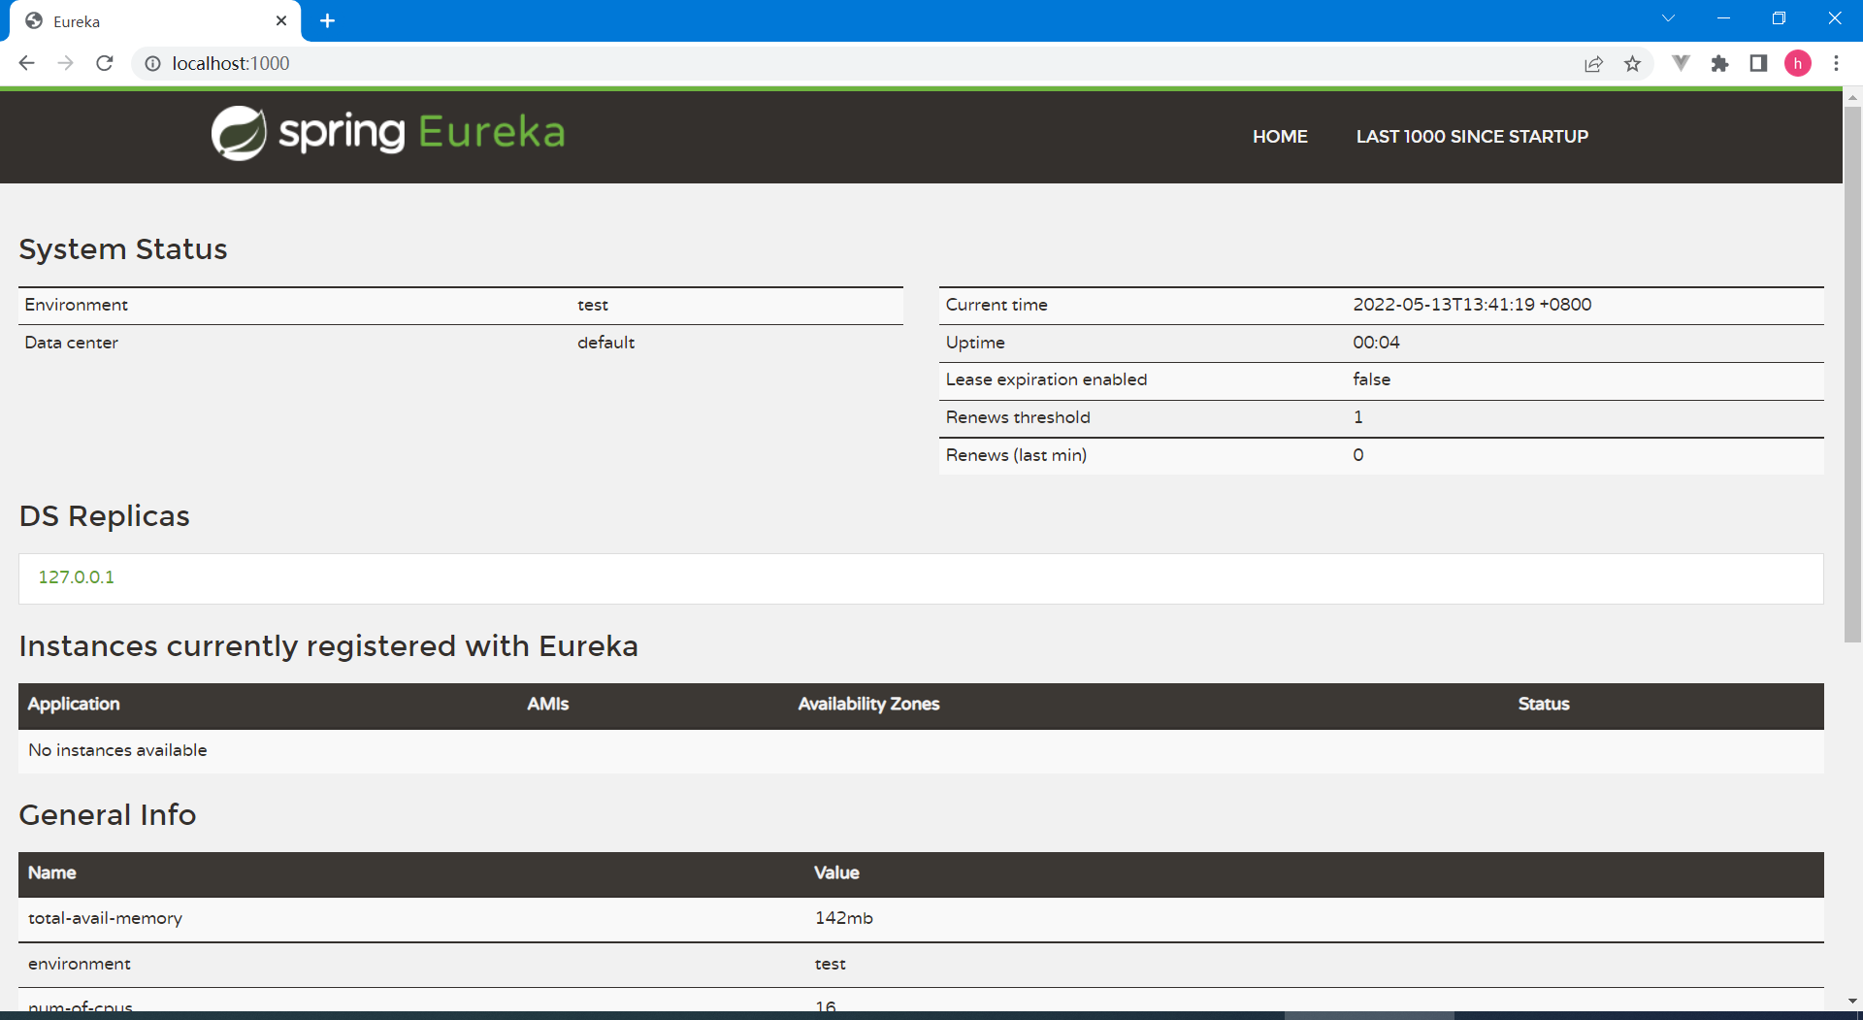The image size is (1863, 1020).
Task: Click the AMIs column header
Action: tap(547, 705)
